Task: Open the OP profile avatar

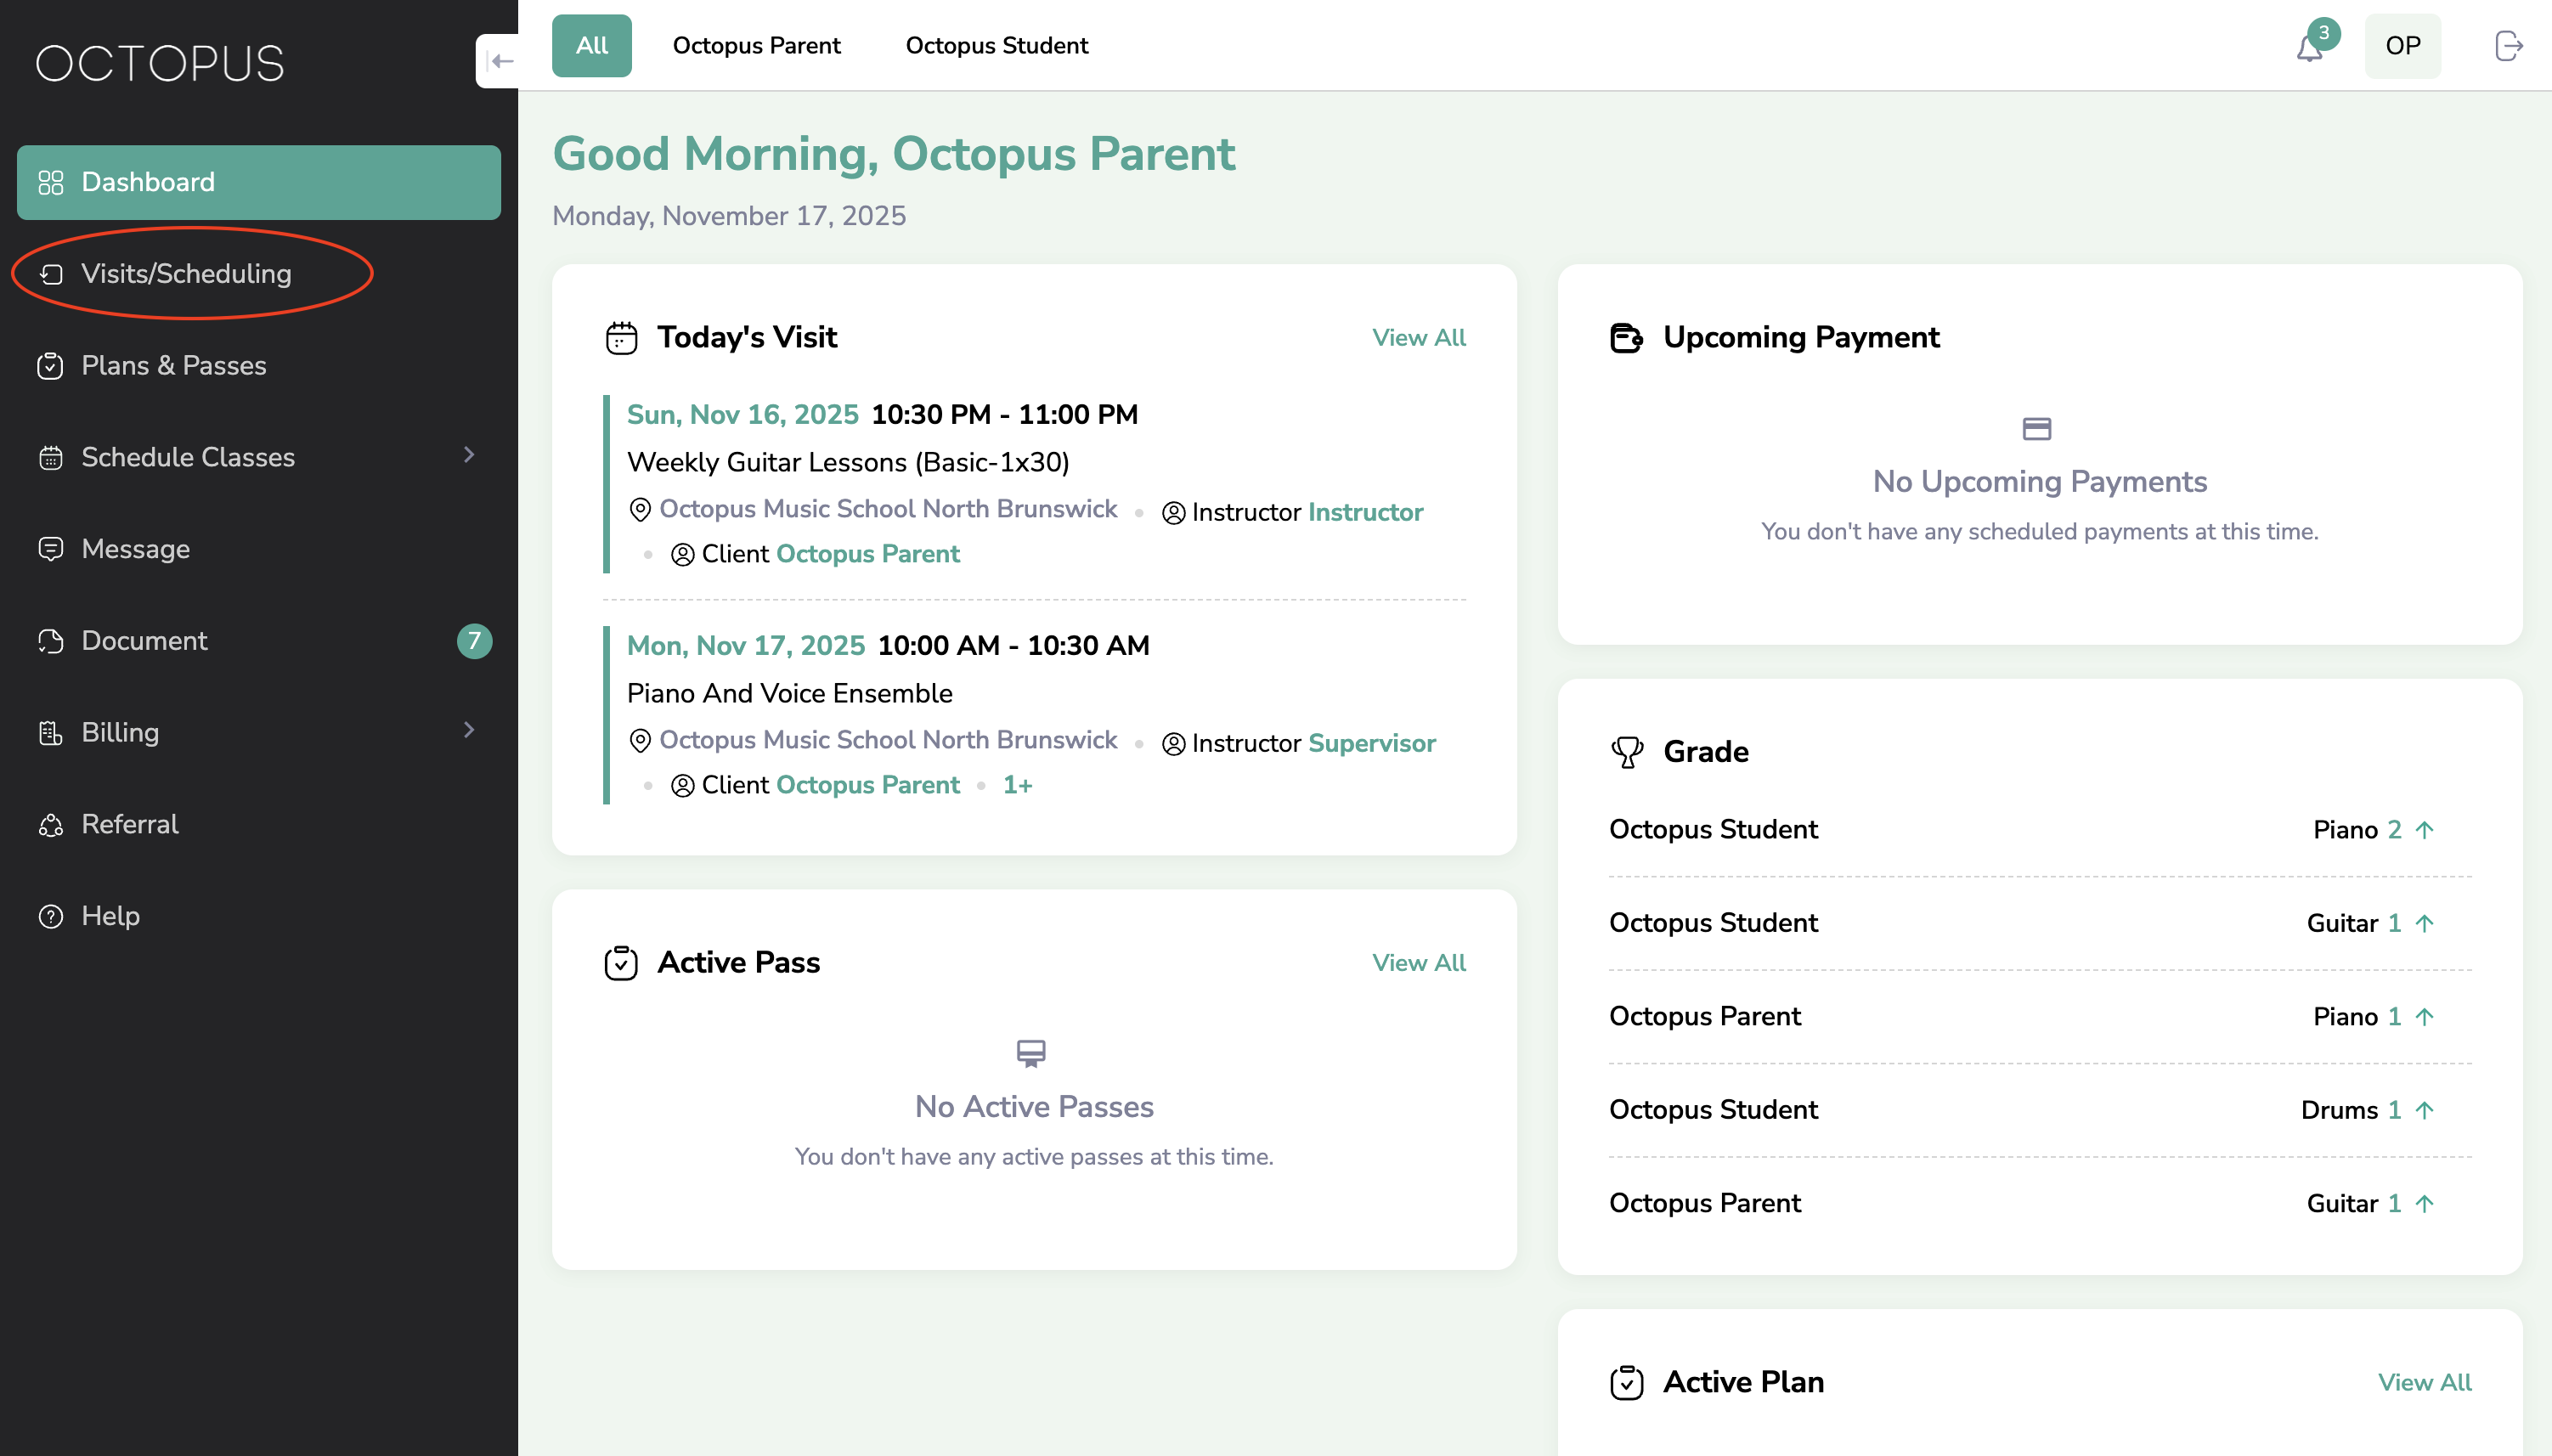Action: point(2402,46)
